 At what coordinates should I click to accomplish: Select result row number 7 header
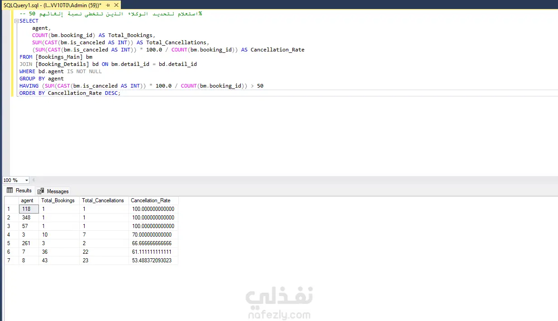tap(11, 261)
